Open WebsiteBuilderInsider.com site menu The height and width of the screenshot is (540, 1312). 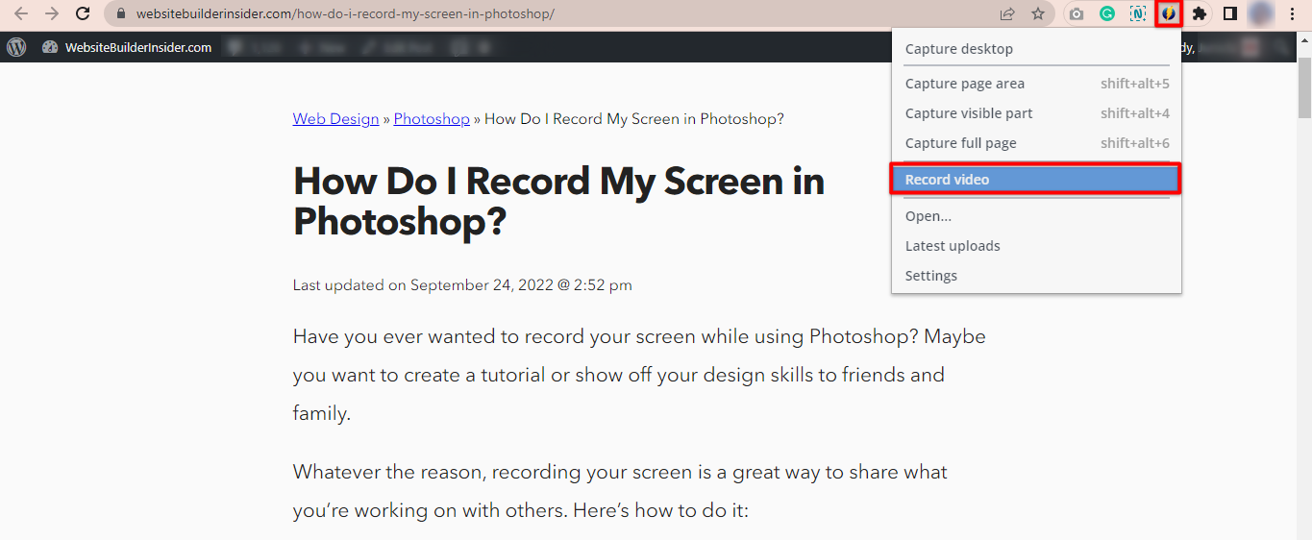pyautogui.click(x=128, y=47)
